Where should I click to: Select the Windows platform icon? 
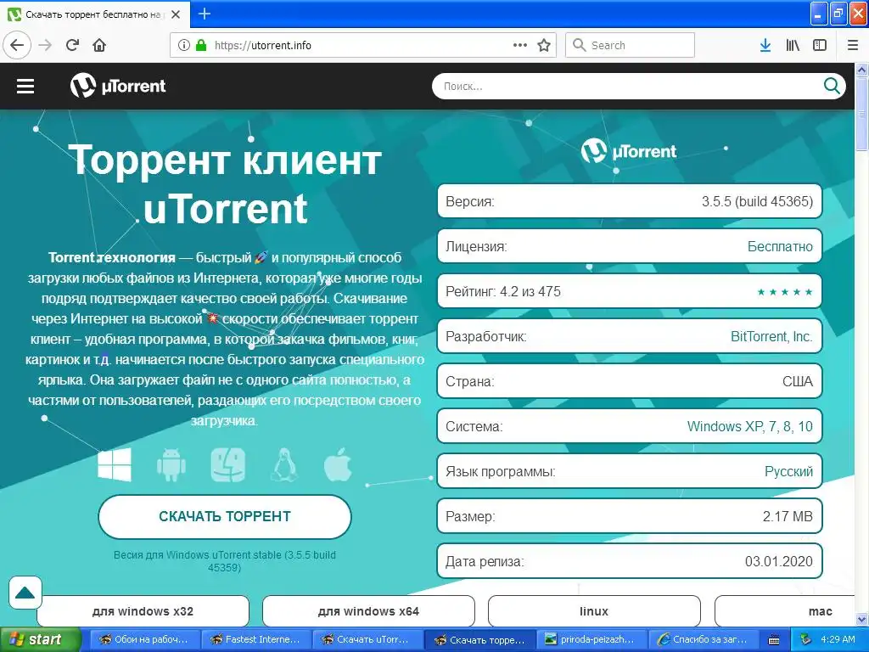[x=115, y=464]
